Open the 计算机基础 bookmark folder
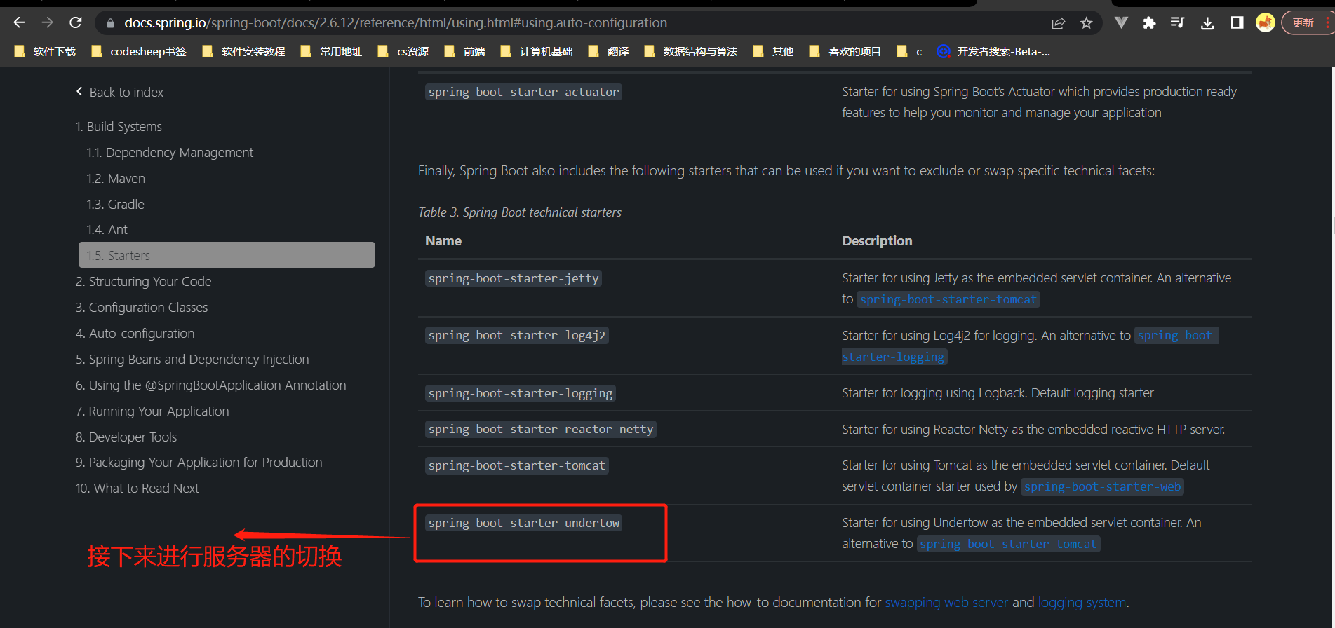1335x628 pixels. (537, 51)
